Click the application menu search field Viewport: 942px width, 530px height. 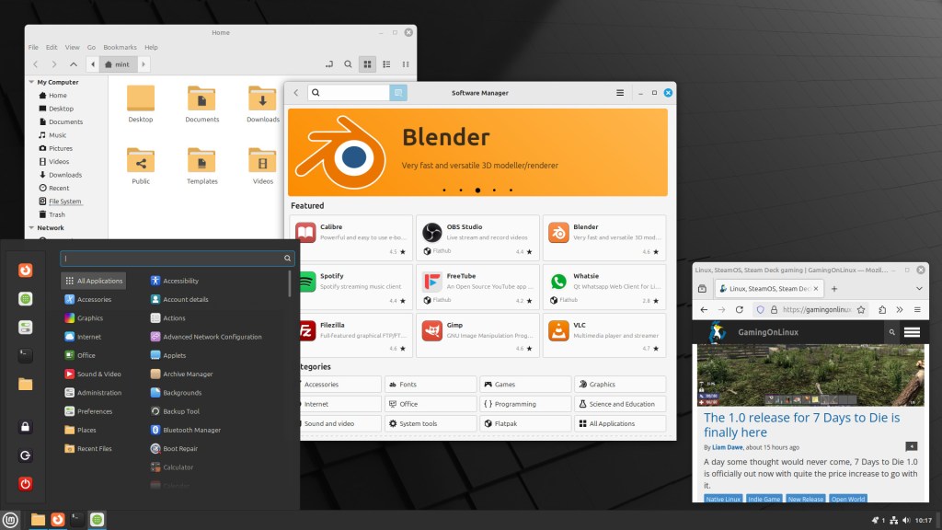pyautogui.click(x=173, y=259)
